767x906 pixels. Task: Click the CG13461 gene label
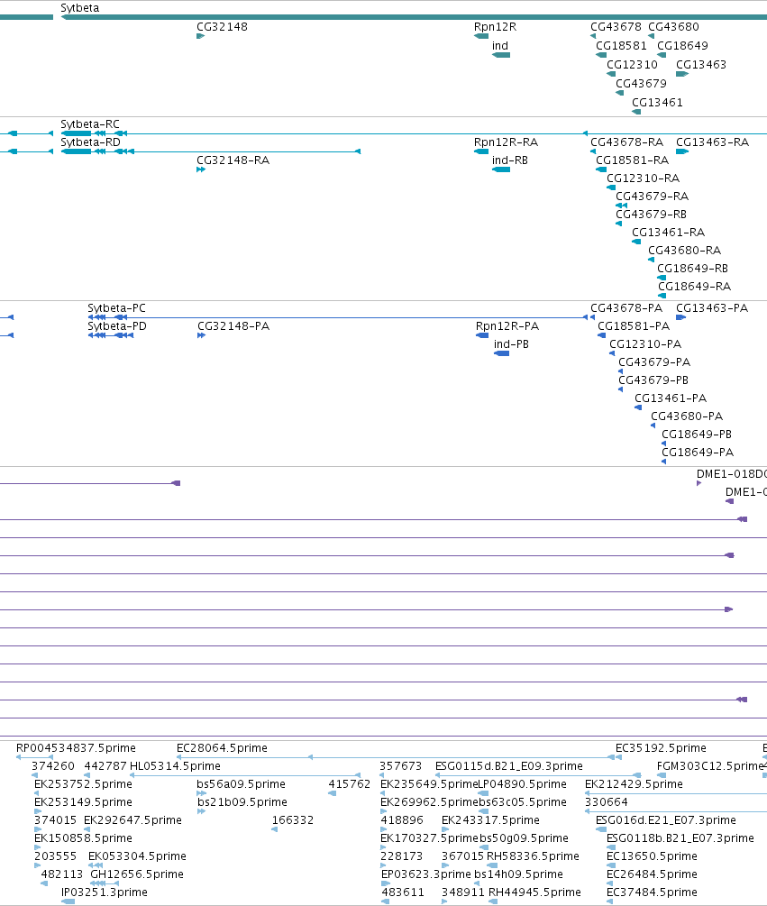pyautogui.click(x=657, y=102)
